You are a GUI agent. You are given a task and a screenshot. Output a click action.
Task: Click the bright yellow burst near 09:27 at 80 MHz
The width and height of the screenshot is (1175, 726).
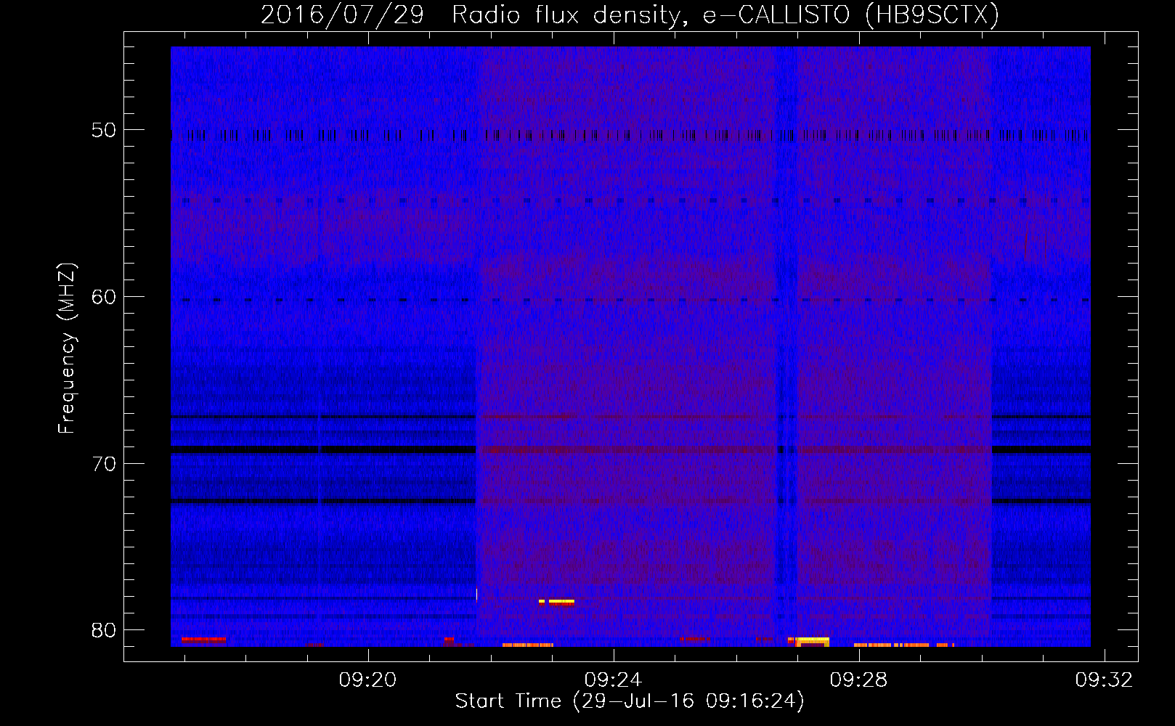812,642
